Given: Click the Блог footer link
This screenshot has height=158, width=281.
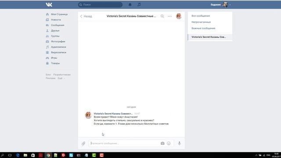Looking at the screenshot, I should [48, 75].
